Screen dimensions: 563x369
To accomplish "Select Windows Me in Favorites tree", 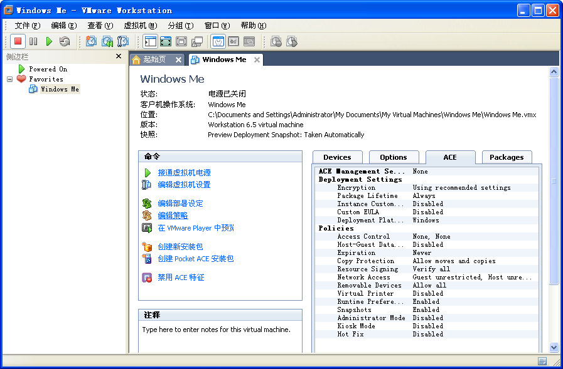I will [x=60, y=89].
